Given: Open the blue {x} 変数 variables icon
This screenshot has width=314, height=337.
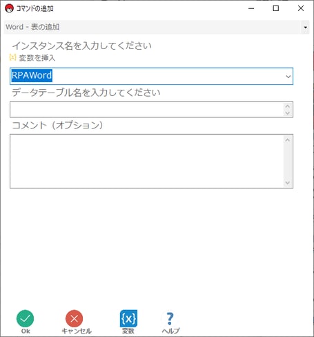Looking at the screenshot, I should click(x=128, y=318).
